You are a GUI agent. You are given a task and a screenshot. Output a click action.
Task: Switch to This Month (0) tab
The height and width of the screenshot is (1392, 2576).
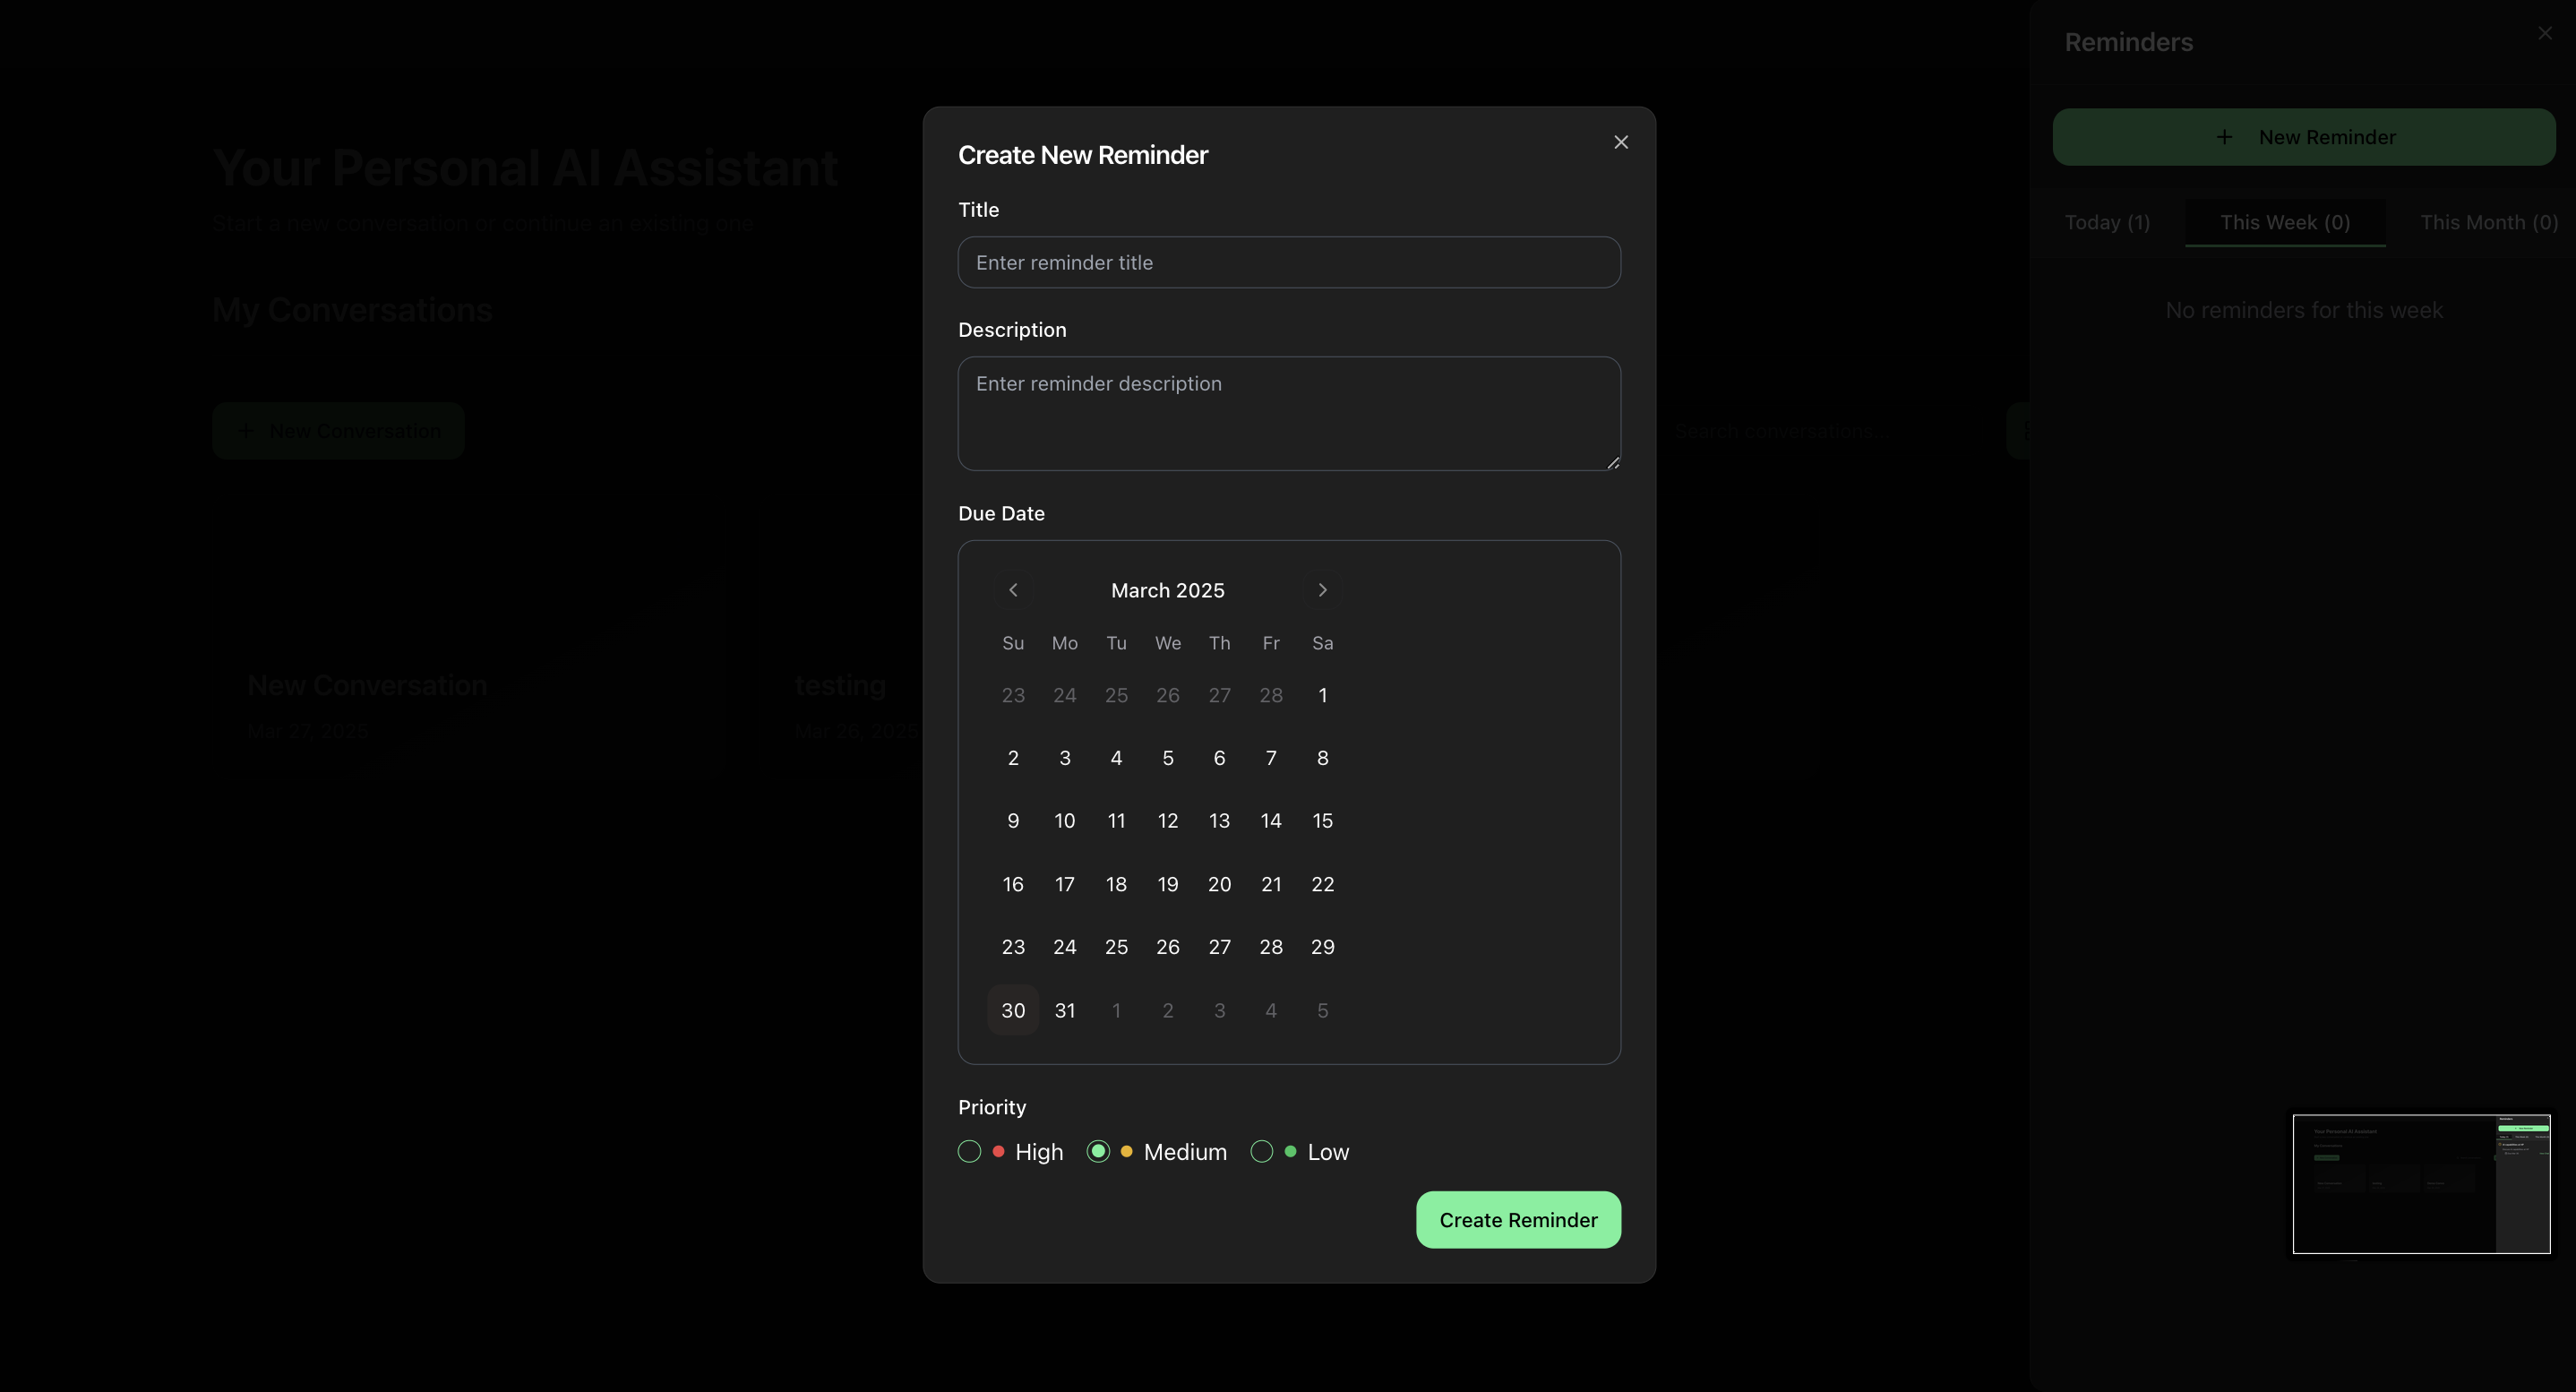click(2488, 222)
